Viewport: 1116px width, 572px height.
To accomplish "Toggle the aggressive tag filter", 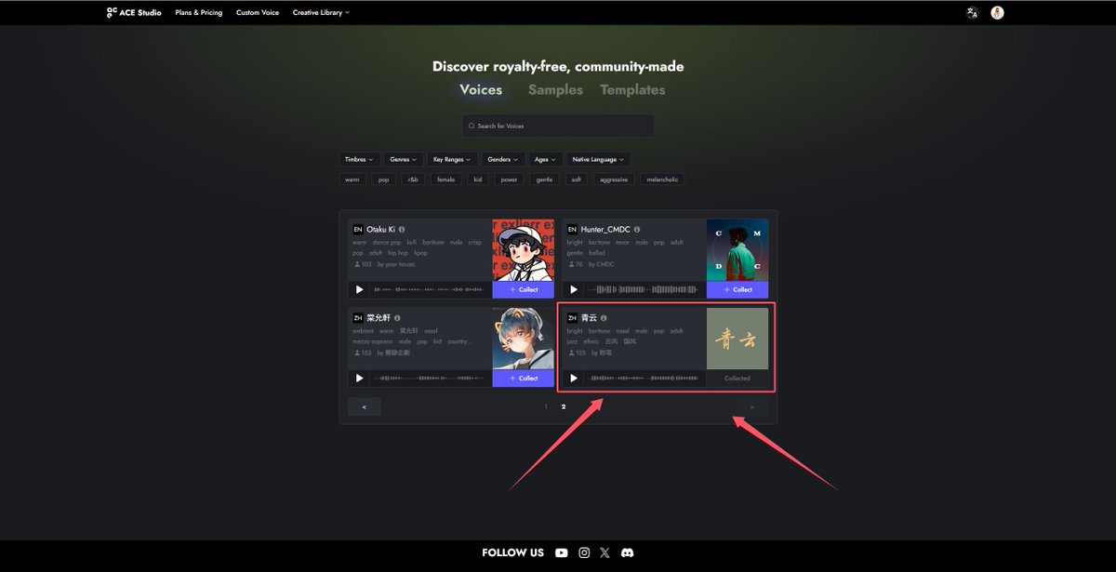I will pos(614,180).
